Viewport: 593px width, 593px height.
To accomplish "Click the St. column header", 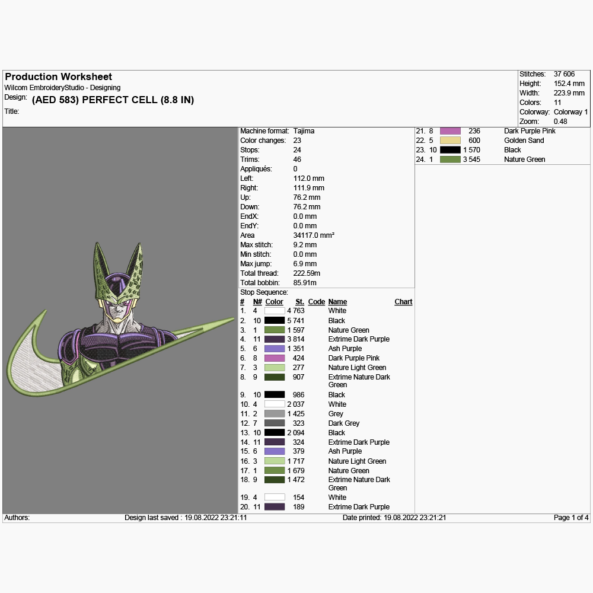I will point(299,302).
